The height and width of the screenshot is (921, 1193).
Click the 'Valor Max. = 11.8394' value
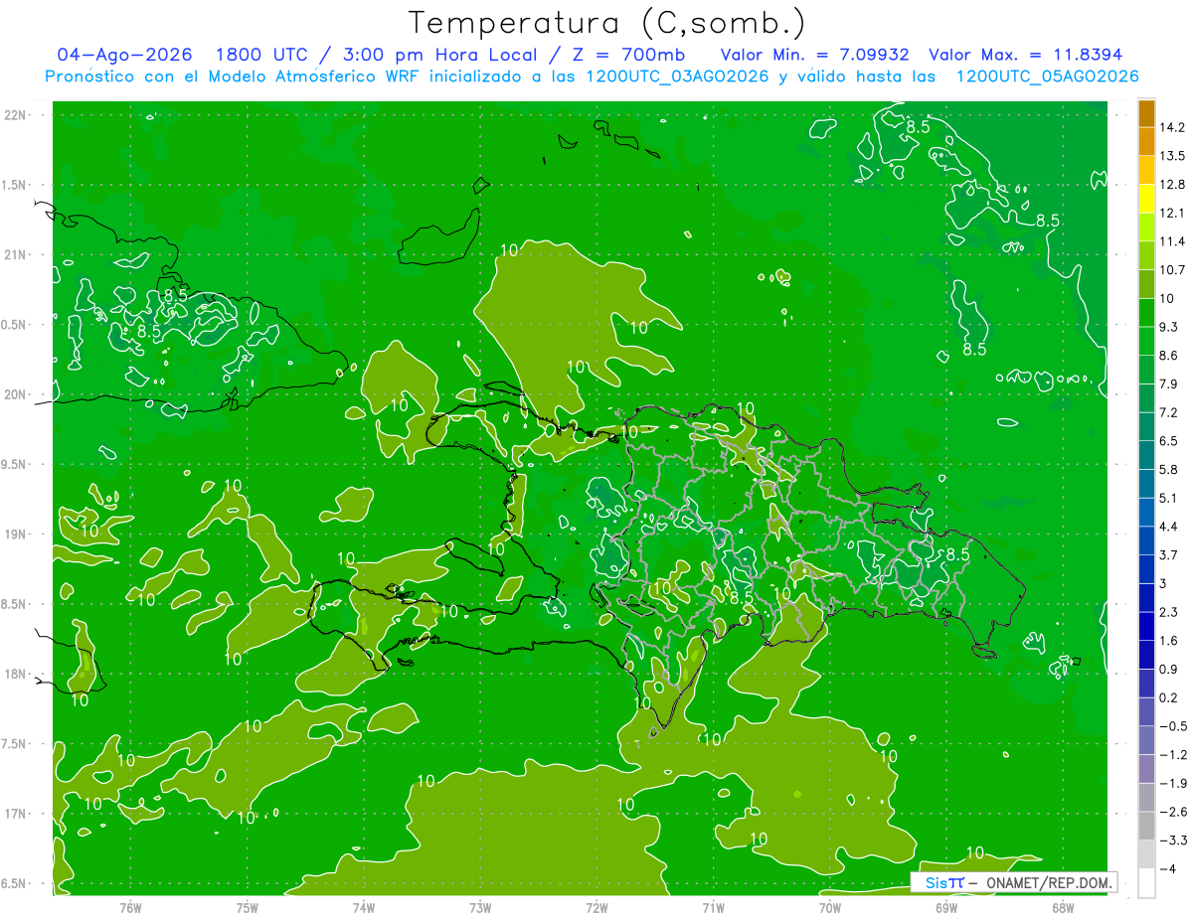[1026, 55]
